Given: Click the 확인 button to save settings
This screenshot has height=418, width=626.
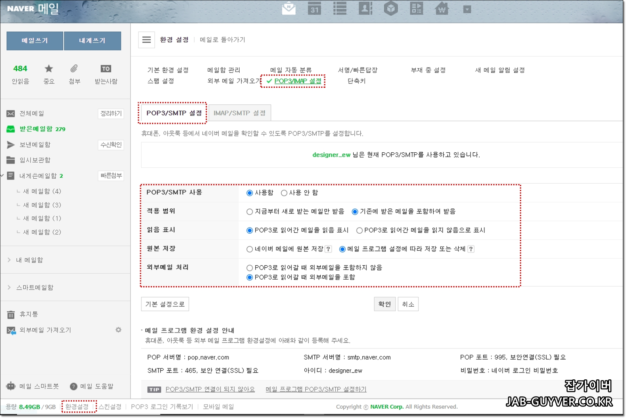Looking at the screenshot, I should click(x=384, y=304).
